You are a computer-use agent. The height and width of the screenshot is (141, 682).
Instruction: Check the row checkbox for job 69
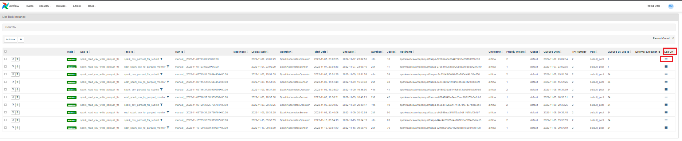5,120
